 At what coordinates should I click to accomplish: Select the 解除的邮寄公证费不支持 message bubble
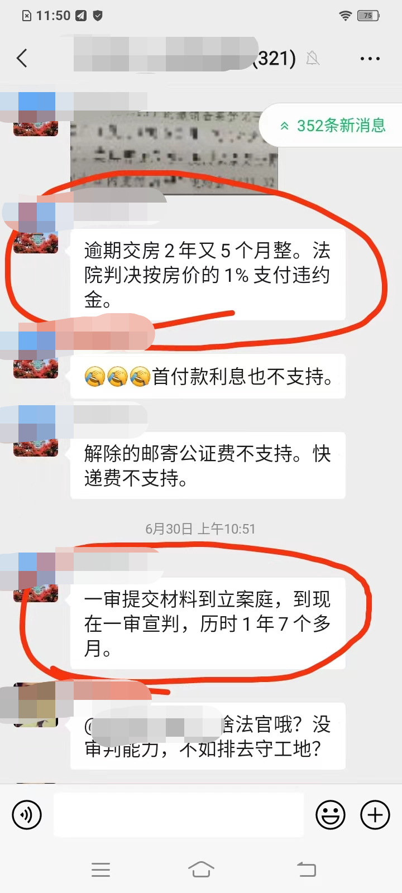208,465
